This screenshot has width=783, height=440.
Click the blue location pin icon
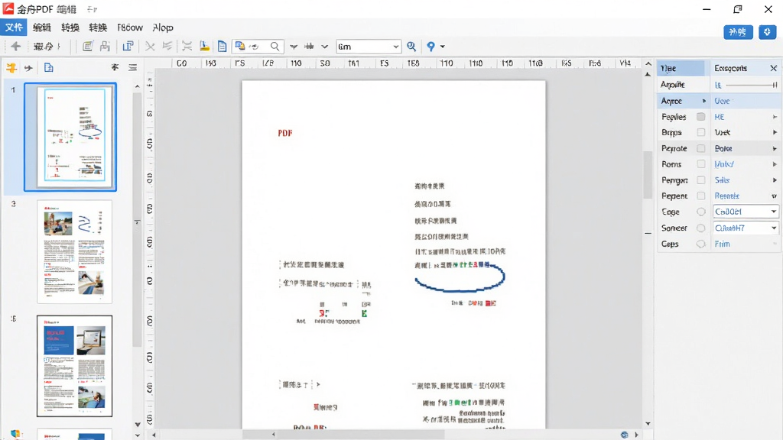[430, 47]
